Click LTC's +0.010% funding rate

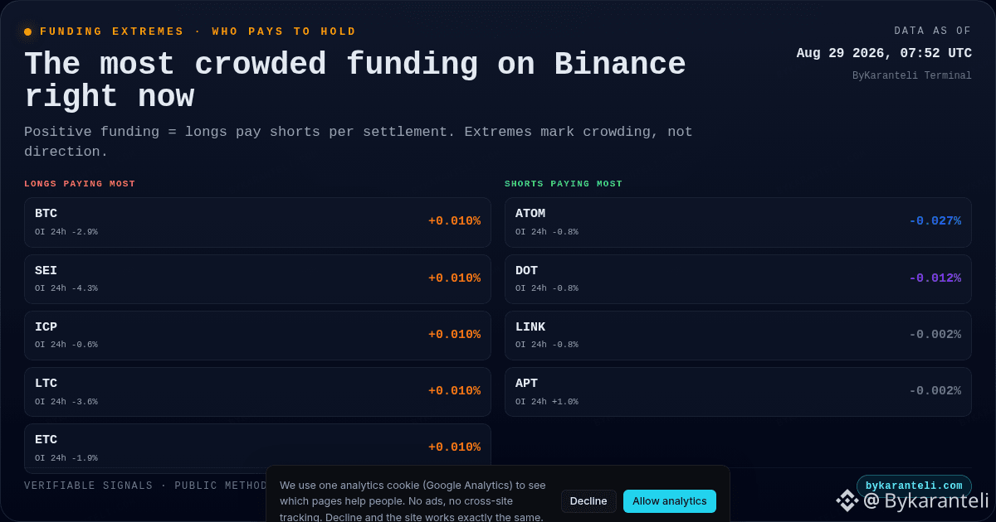(x=454, y=391)
